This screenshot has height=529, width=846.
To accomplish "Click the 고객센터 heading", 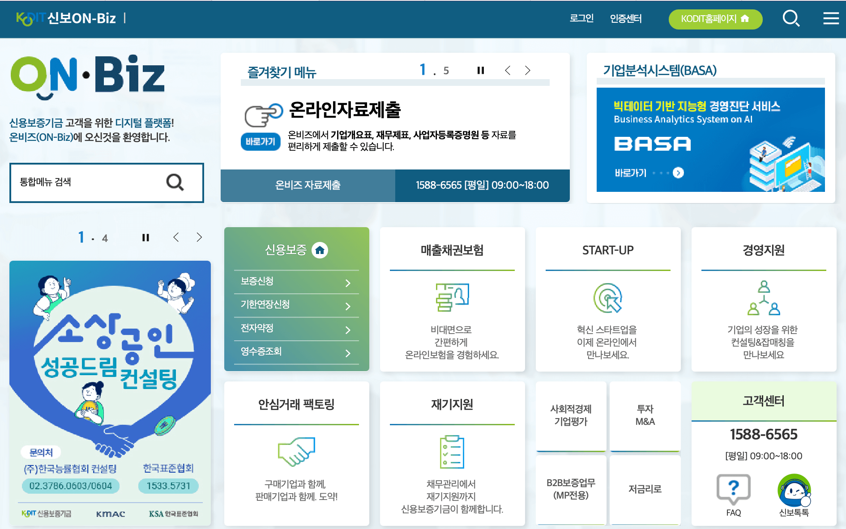I will [x=764, y=401].
